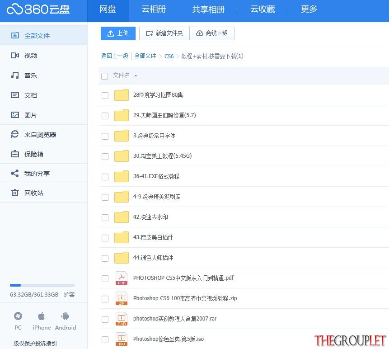Sort by 文件名 using the arrow indicator
The height and width of the screenshot is (349, 389).
point(136,75)
